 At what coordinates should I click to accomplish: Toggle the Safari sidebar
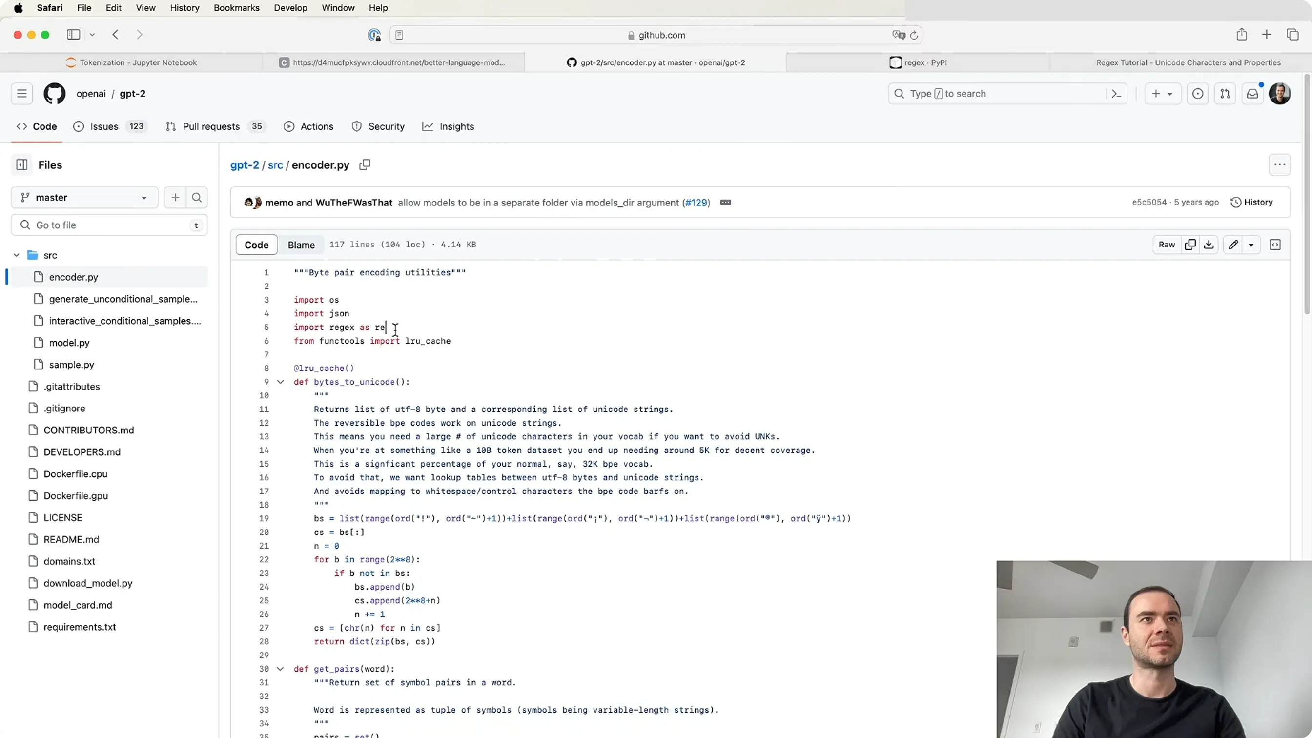point(73,35)
